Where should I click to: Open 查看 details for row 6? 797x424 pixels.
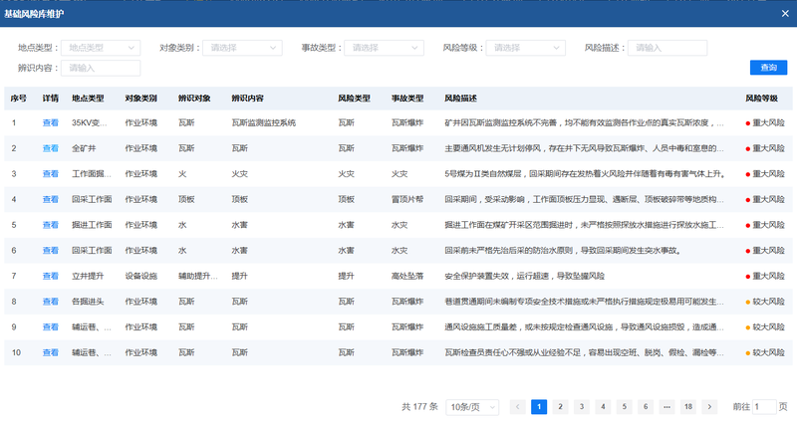click(51, 251)
